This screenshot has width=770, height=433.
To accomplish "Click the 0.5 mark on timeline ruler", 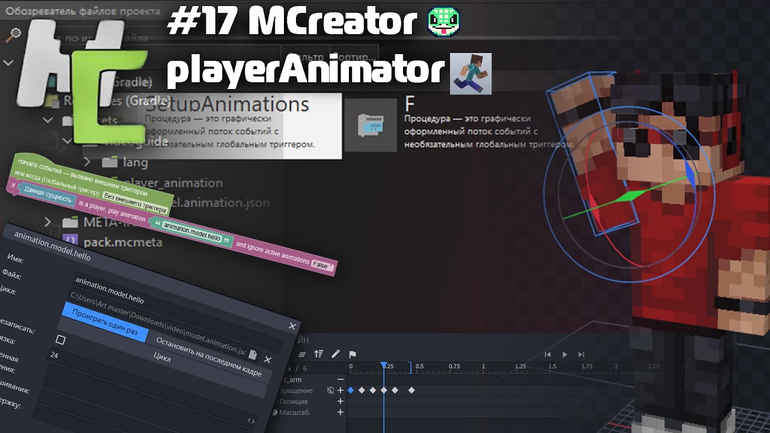I will tap(419, 366).
